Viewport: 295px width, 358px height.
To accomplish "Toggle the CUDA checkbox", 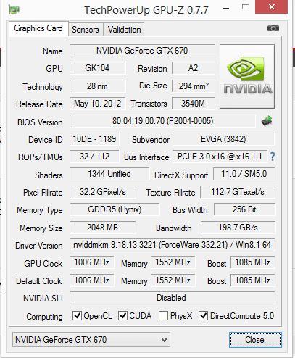I will [122, 315].
